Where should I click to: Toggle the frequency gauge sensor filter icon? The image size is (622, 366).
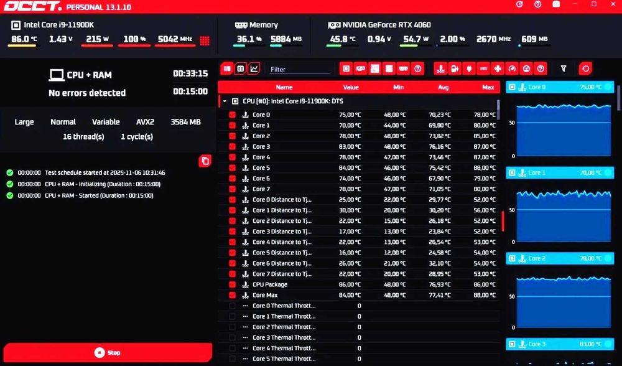point(512,68)
